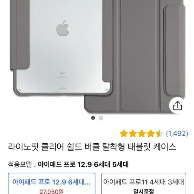Click the half-filled fifth rating star
The width and height of the screenshot is (194, 194).
(x=159, y=134)
